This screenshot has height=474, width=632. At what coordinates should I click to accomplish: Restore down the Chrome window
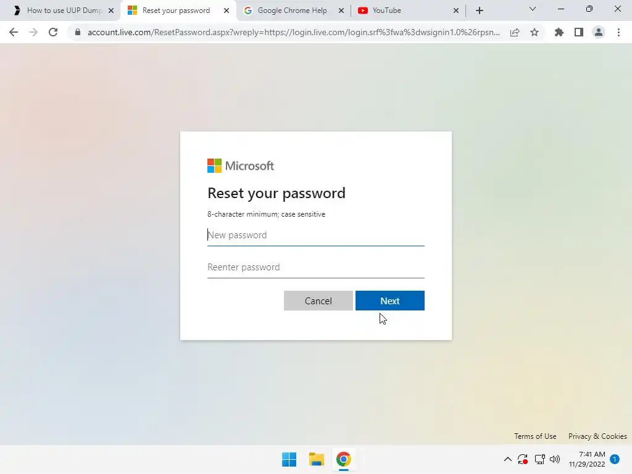(x=589, y=9)
